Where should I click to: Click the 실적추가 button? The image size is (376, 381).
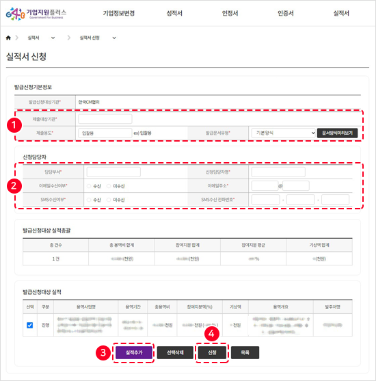coord(134,352)
